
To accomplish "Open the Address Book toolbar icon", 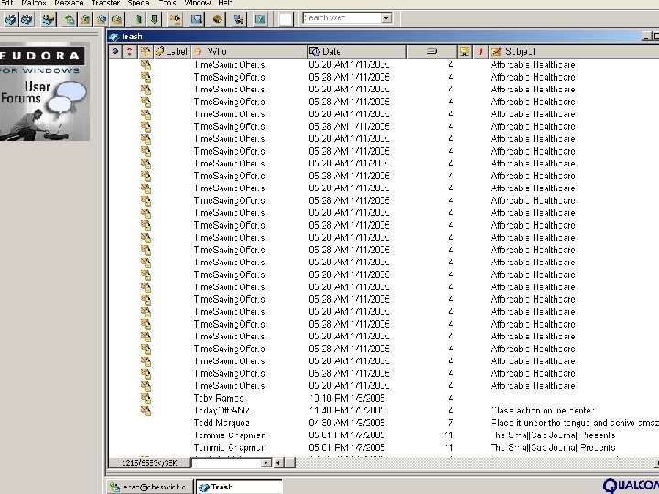I will pyautogui.click(x=218, y=19).
